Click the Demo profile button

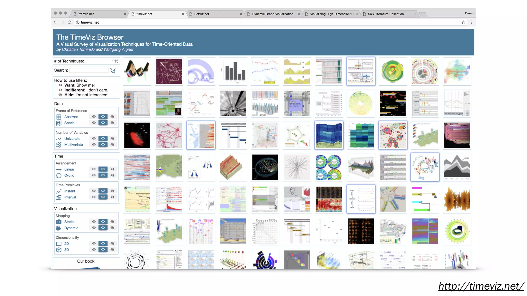pos(469,13)
